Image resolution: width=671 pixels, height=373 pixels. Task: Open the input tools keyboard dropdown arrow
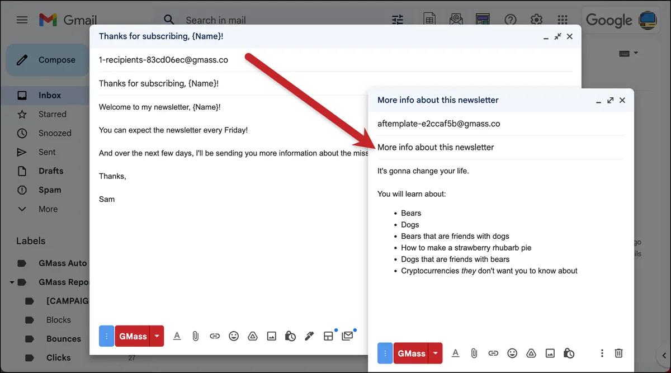pyautogui.click(x=636, y=53)
